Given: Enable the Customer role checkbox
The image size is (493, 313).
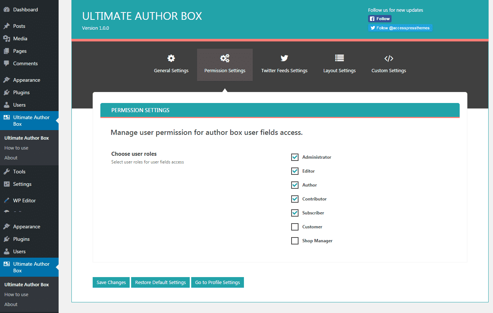Looking at the screenshot, I should (295, 227).
